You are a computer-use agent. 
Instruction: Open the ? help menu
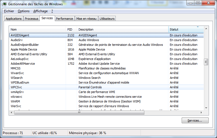tap(52, 11)
